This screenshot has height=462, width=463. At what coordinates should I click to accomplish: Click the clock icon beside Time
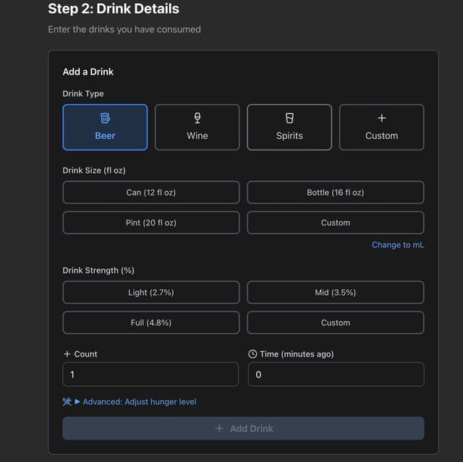tap(252, 354)
